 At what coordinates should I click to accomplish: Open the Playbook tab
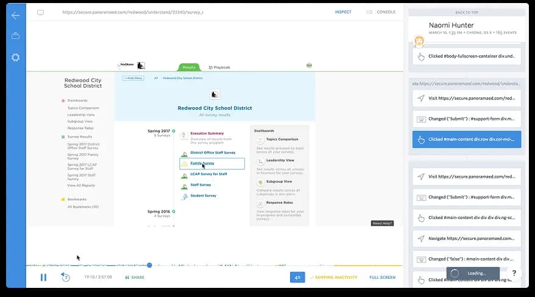point(219,68)
